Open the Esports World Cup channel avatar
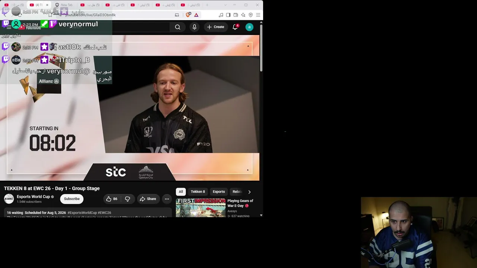The height and width of the screenshot is (268, 477). (x=9, y=199)
